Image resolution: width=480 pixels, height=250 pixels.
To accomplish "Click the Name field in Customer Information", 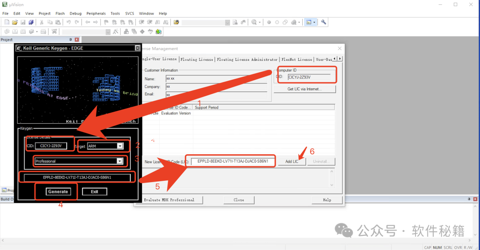I will point(216,79).
